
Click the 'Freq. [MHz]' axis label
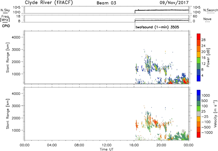pos(5,18)
